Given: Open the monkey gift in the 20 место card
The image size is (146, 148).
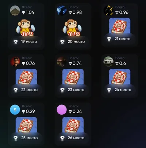Looking at the screenshot, I should (72, 28).
